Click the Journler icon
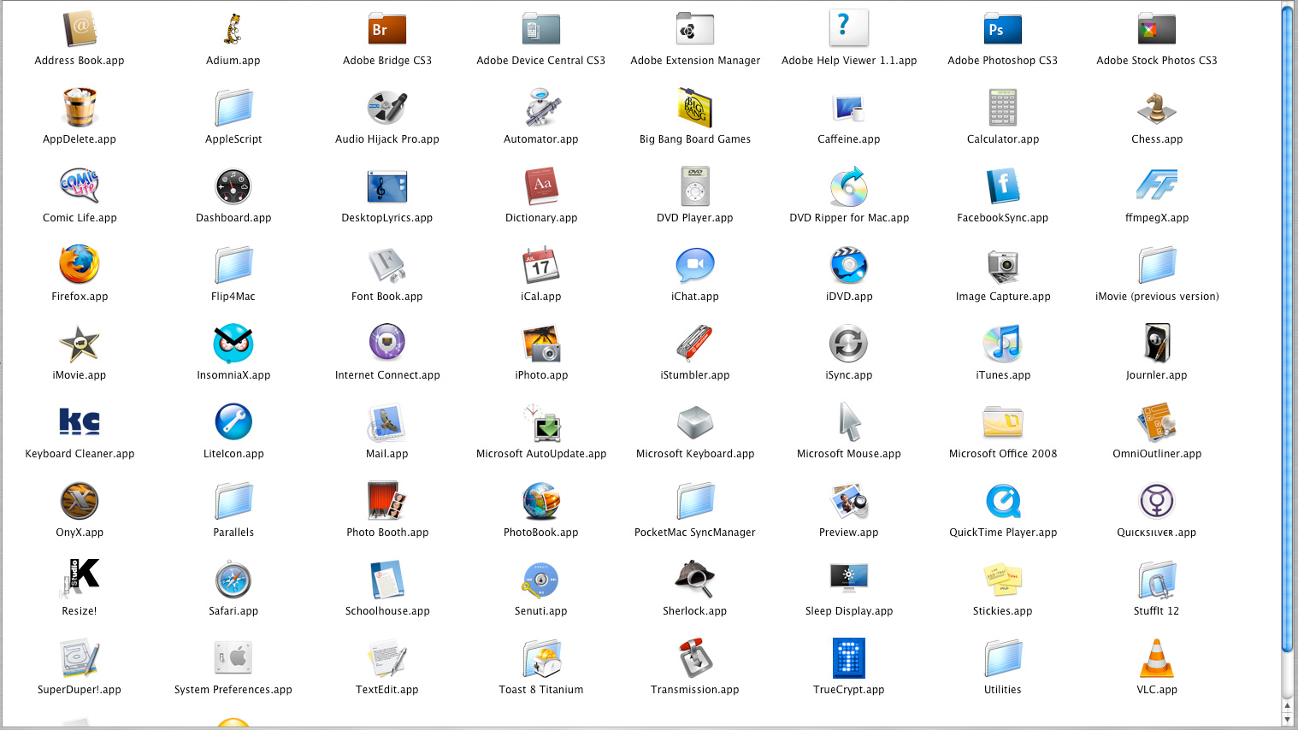This screenshot has width=1298, height=730. click(1157, 344)
